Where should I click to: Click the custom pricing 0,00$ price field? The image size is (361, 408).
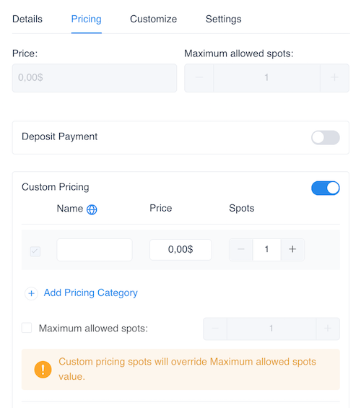pos(180,250)
